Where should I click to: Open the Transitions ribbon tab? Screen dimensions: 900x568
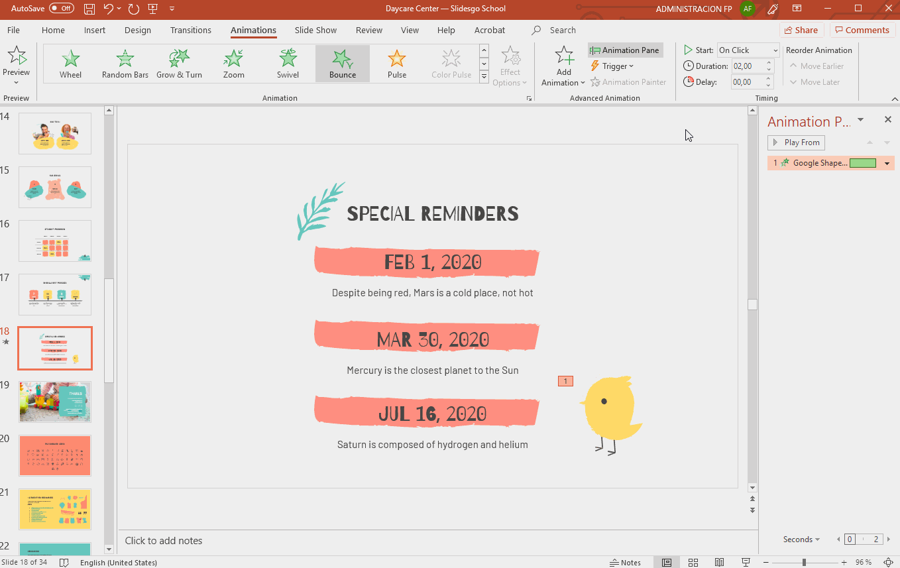190,30
